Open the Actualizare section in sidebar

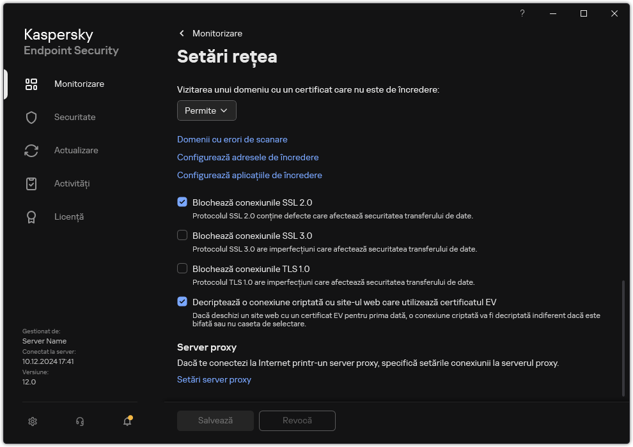(76, 151)
